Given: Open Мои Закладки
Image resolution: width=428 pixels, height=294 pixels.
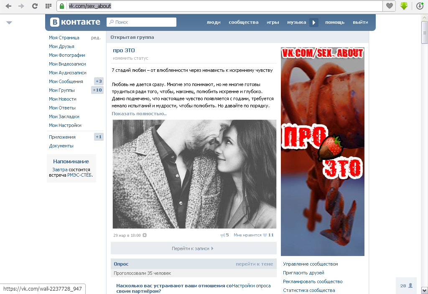Looking at the screenshot, I should pyautogui.click(x=64, y=117).
